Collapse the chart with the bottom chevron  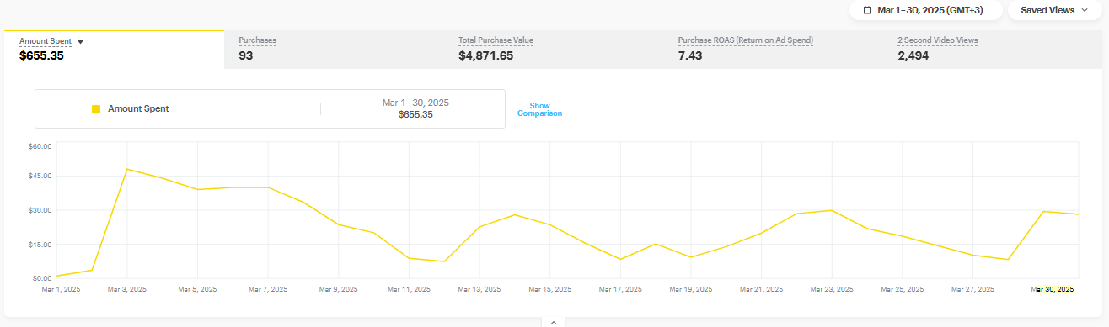point(554,322)
